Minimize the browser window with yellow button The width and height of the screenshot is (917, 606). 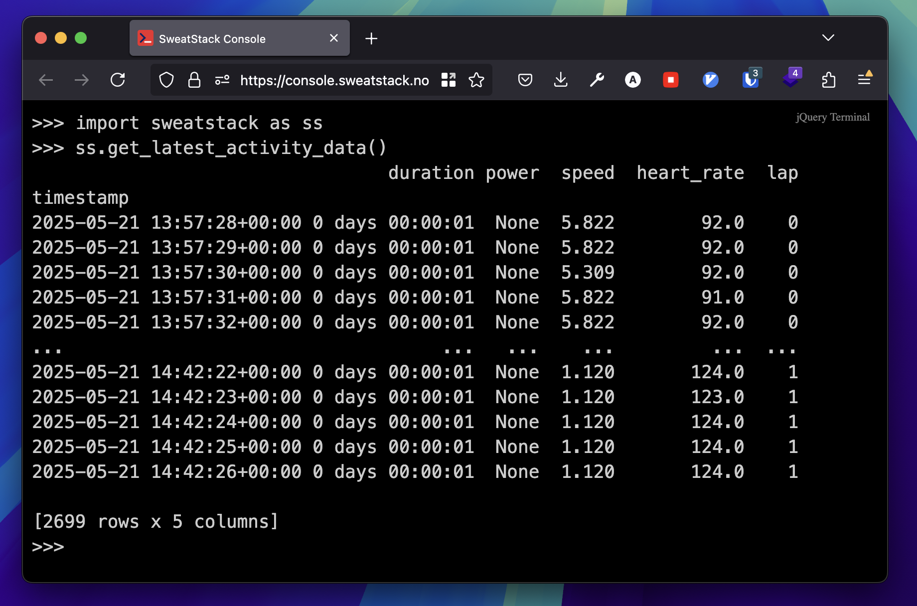[61, 38]
